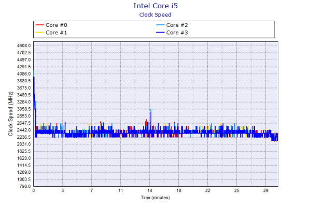The height and width of the screenshot is (207, 311).
Task: Click the 3058.5 y-axis value
Action: [x=24, y=109]
